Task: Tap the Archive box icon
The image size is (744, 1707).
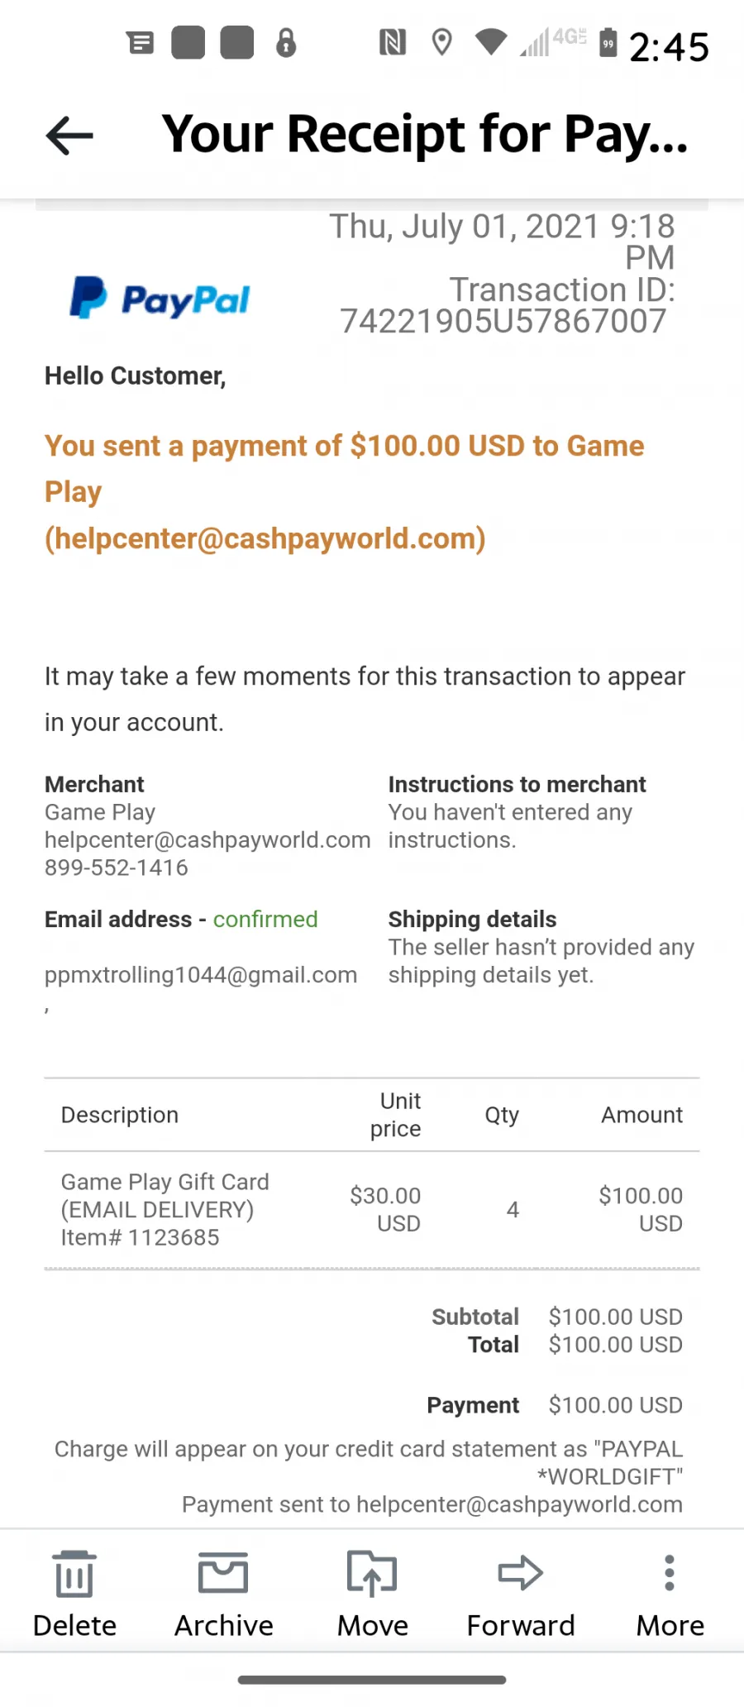Action: (223, 1572)
